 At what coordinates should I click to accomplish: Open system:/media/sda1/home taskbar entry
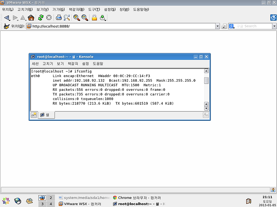[x=84, y=198]
